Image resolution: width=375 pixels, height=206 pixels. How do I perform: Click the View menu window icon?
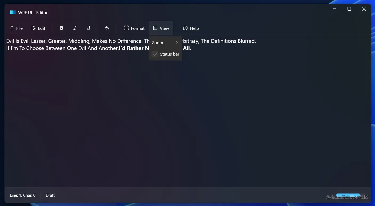coord(155,28)
